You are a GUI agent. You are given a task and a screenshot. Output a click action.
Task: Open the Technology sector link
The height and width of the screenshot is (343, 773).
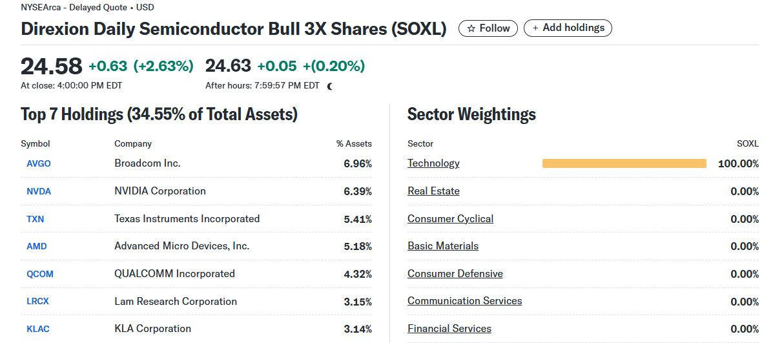coord(433,163)
